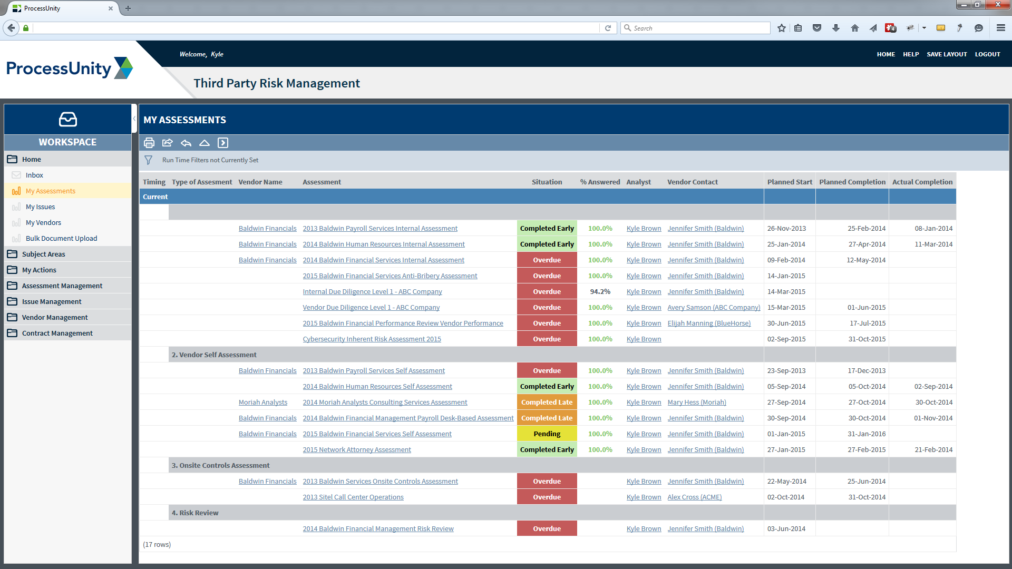Screen dimensions: 1012x569
Task: Sort by Planned Completion column header
Action: [x=852, y=182]
